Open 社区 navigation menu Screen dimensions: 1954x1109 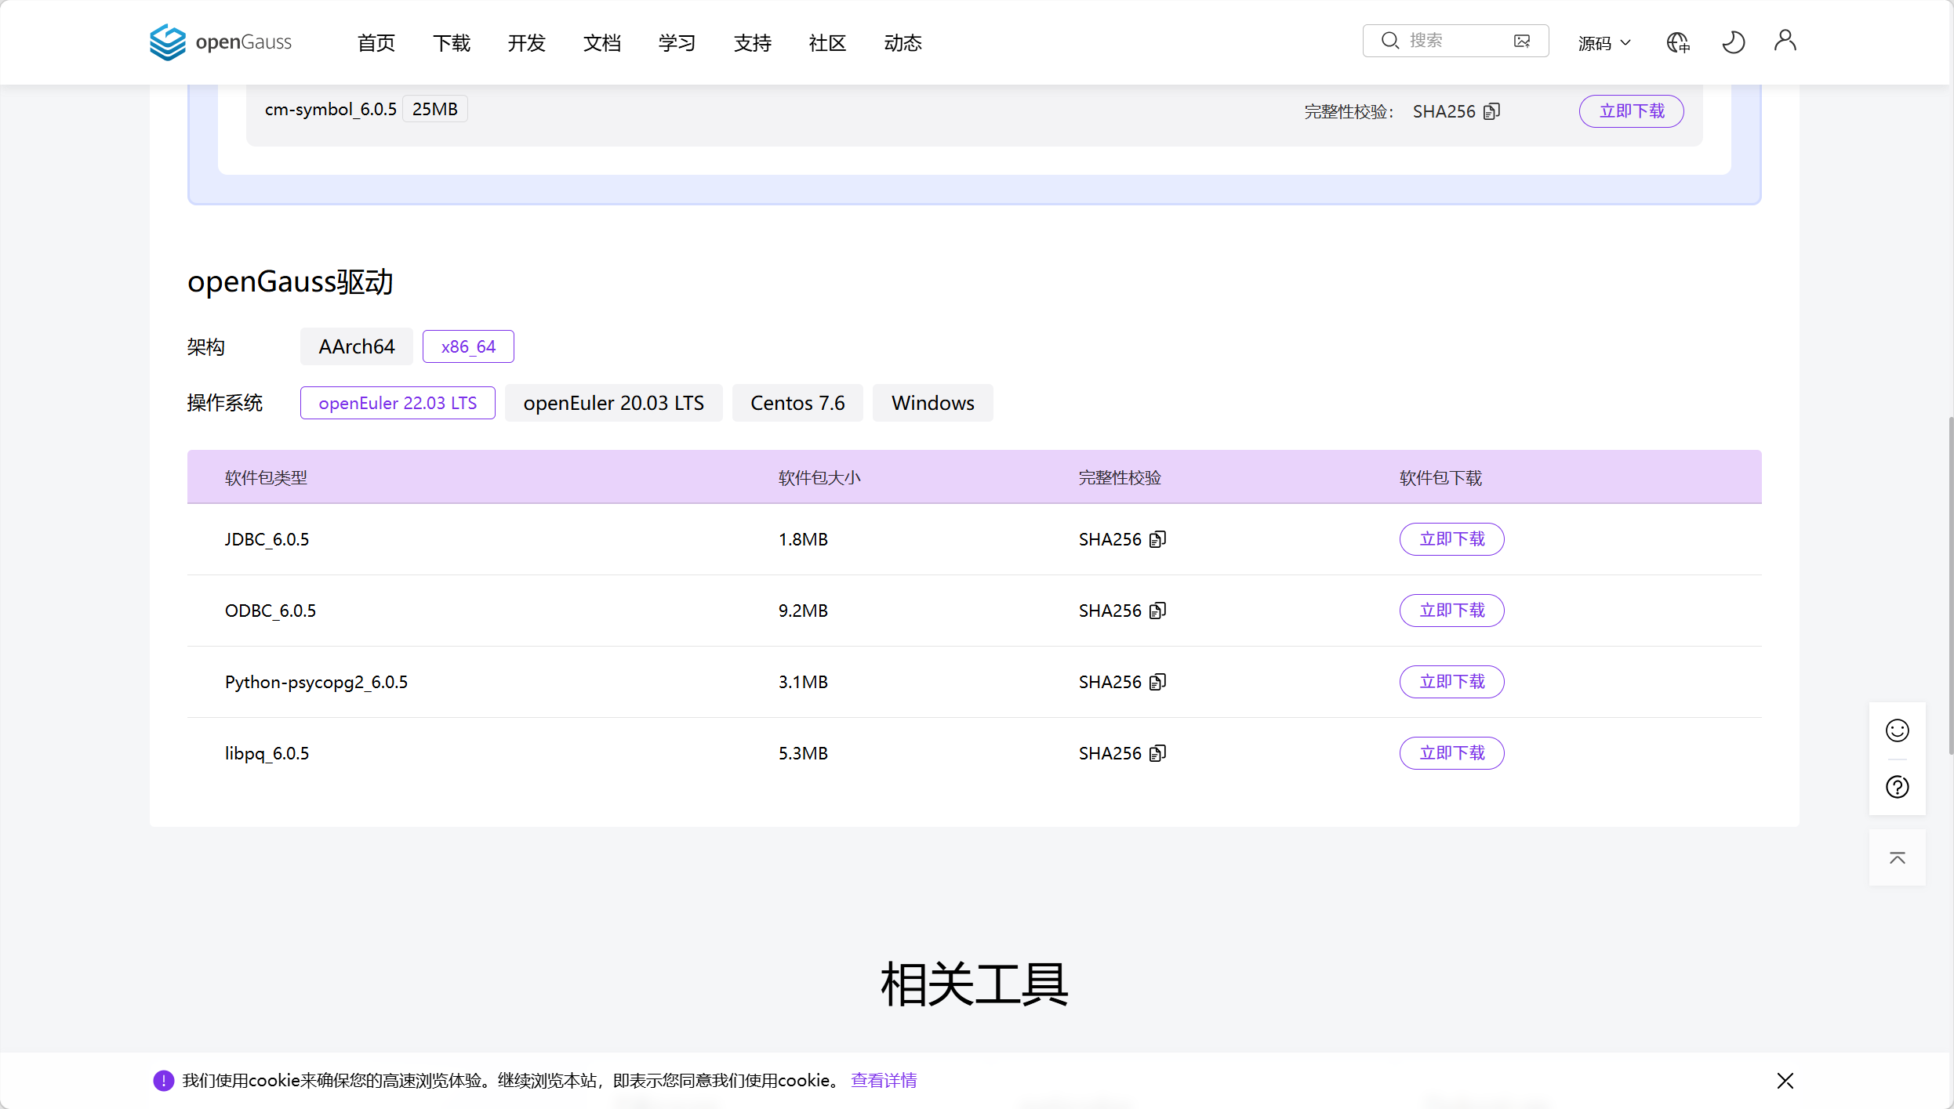point(828,43)
